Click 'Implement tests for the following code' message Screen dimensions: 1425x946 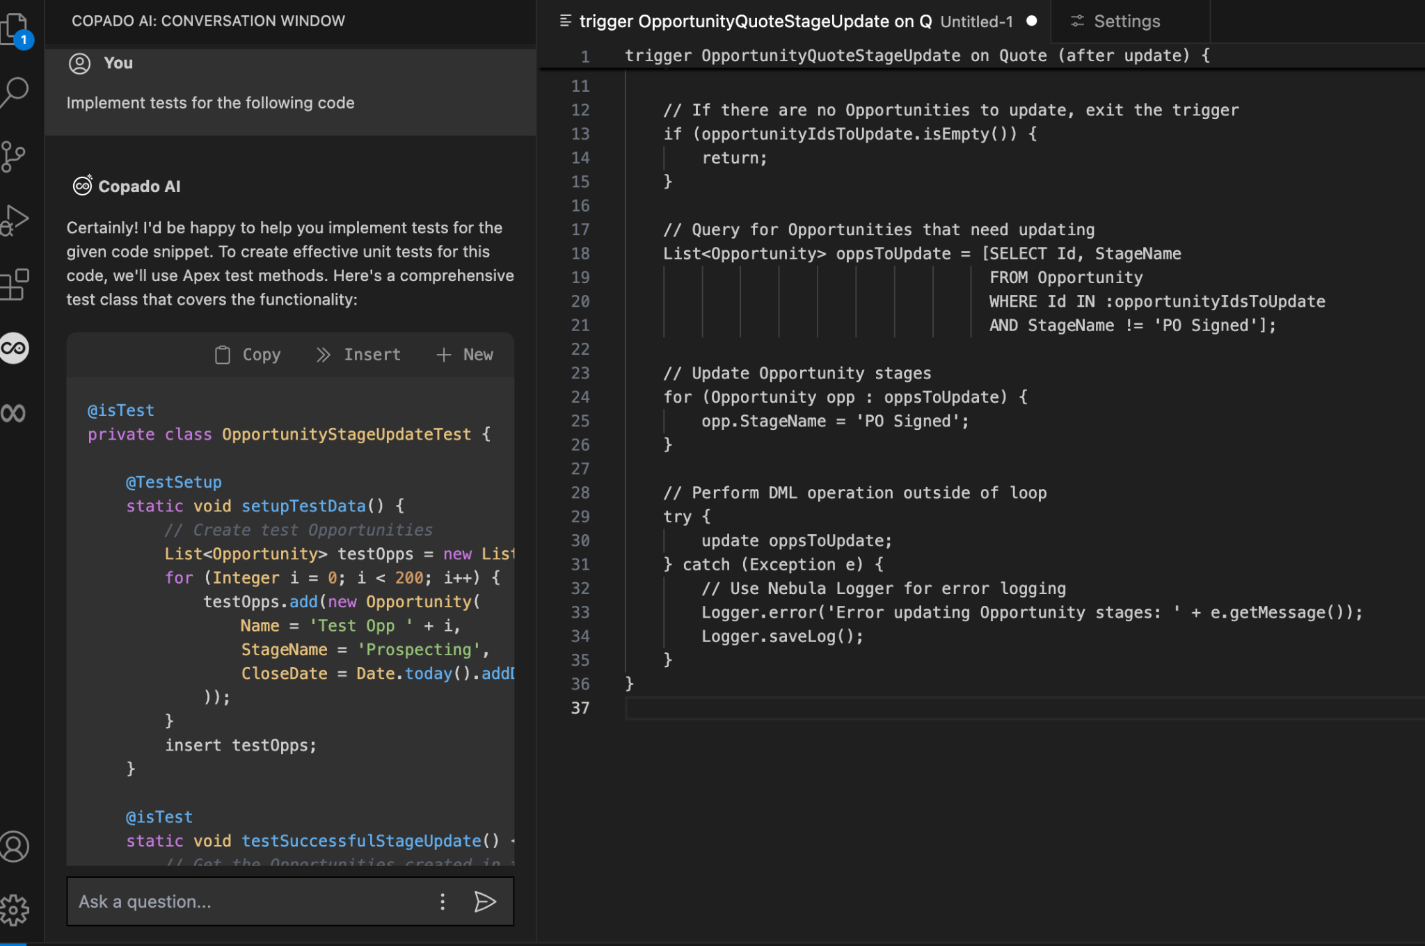point(210,103)
